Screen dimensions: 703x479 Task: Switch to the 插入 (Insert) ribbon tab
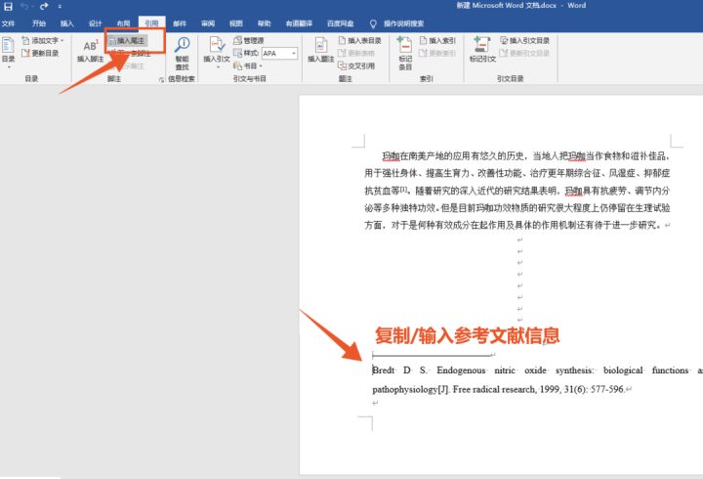tap(66, 22)
